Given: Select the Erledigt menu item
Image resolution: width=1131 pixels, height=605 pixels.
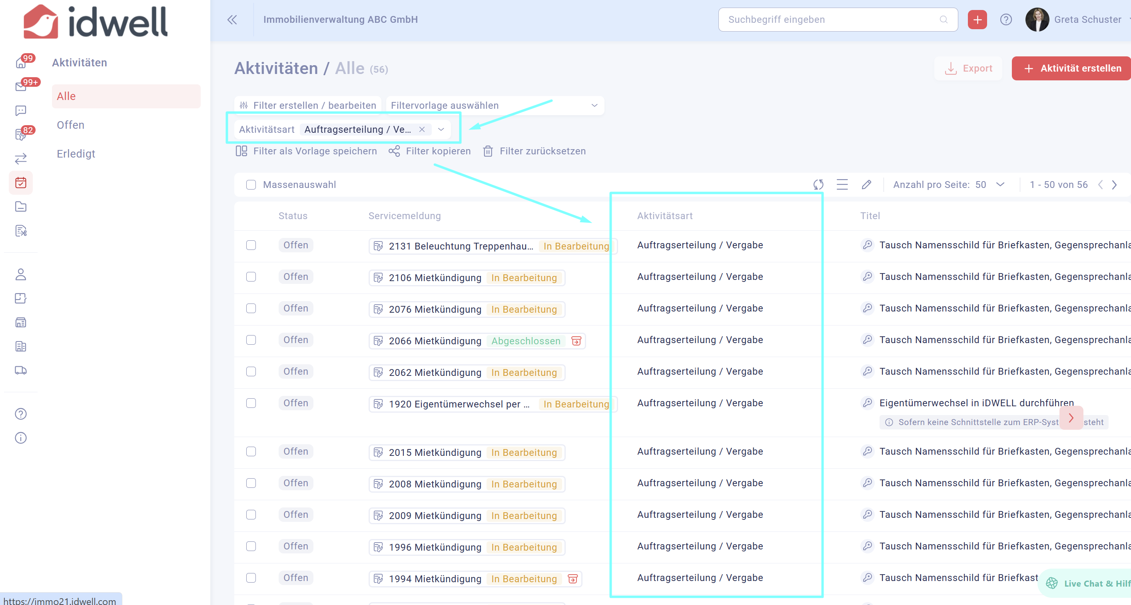Looking at the screenshot, I should 76,154.
